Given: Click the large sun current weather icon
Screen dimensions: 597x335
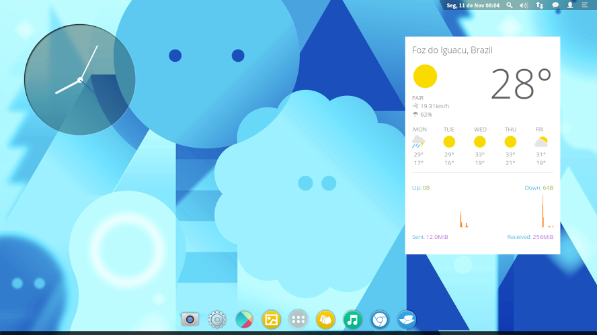Looking at the screenshot, I should 425,76.
